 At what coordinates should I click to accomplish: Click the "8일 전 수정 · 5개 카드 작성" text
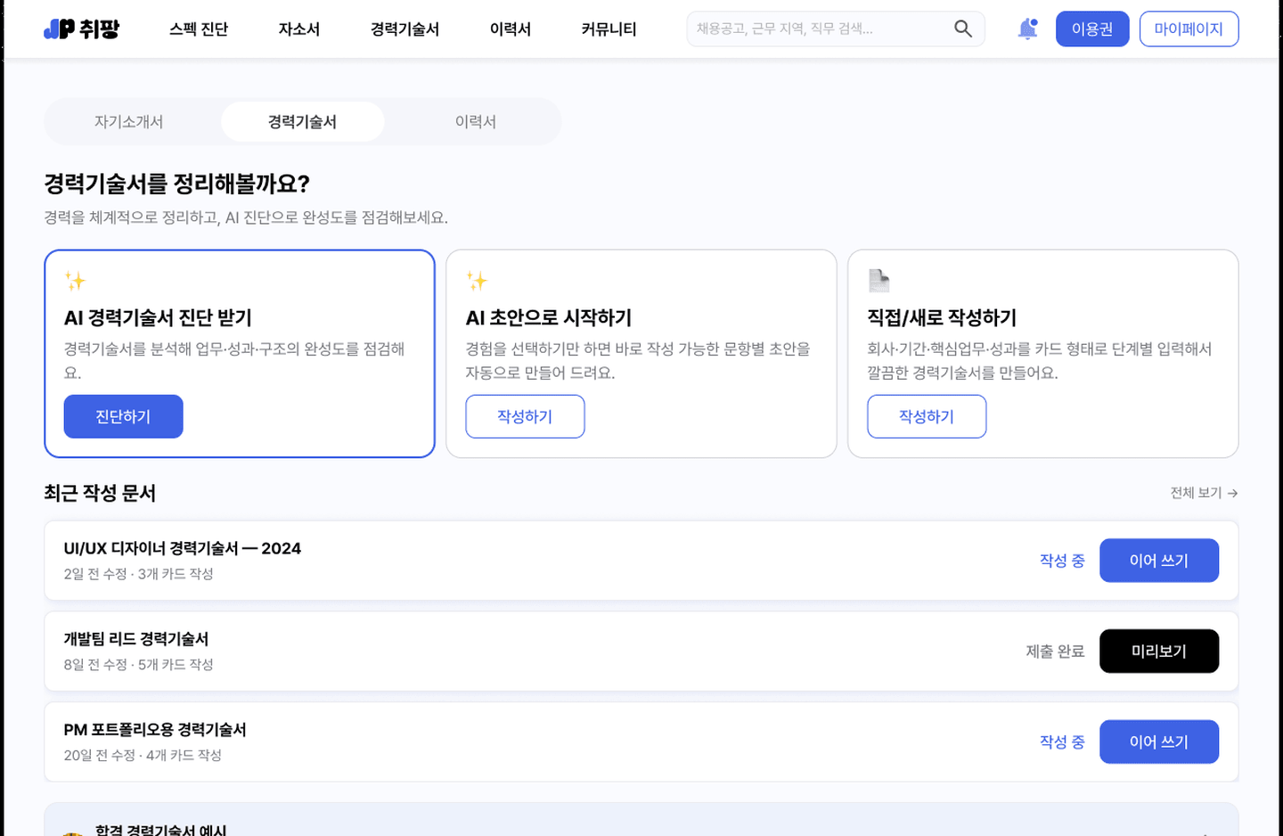coord(139,665)
